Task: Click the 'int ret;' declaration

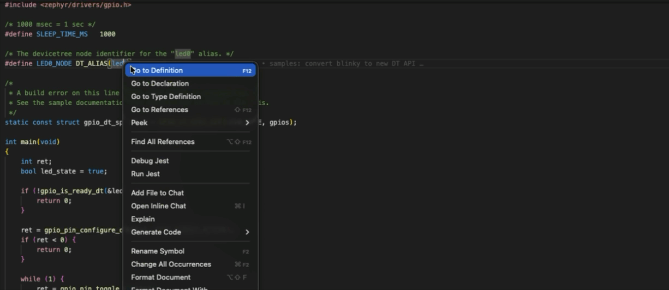Action: tap(36, 161)
